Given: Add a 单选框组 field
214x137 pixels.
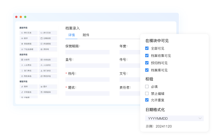Looking at the screenshot, I should [28, 44].
